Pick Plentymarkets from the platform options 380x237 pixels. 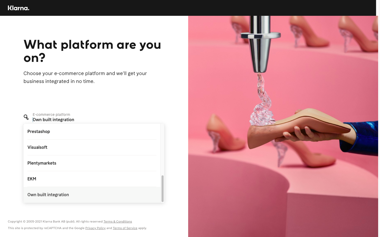[92, 163]
